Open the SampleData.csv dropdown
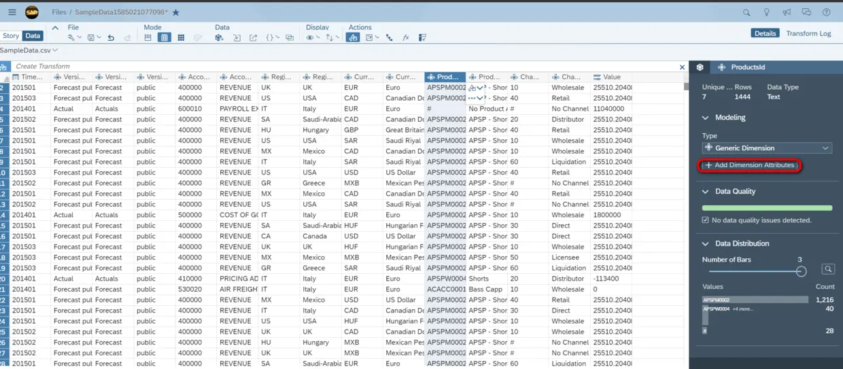This screenshot has height=369, width=843. click(29, 50)
